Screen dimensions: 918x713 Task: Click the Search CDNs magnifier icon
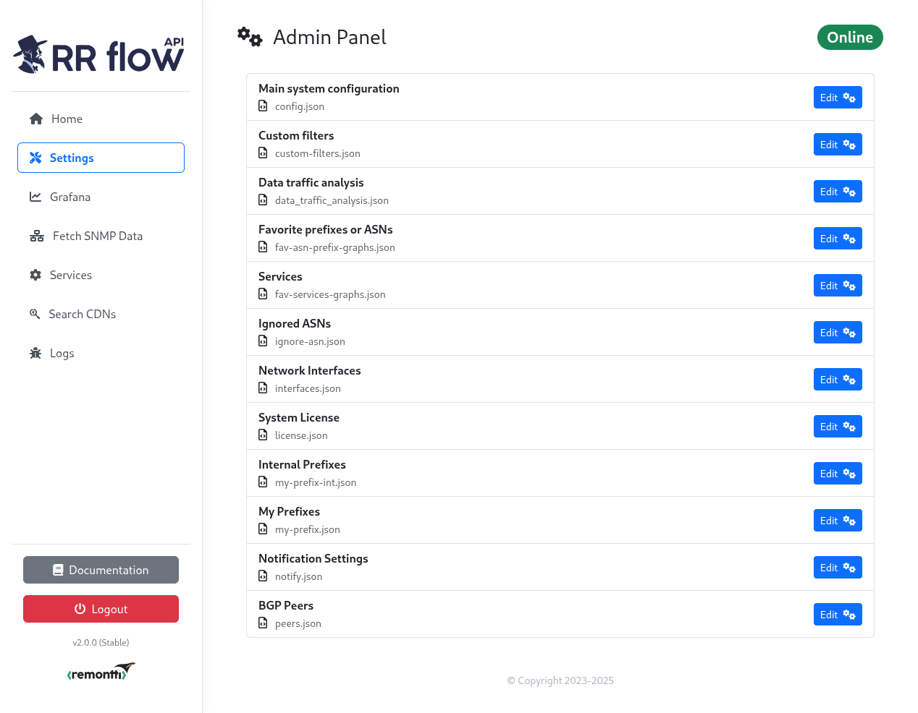[x=35, y=314]
